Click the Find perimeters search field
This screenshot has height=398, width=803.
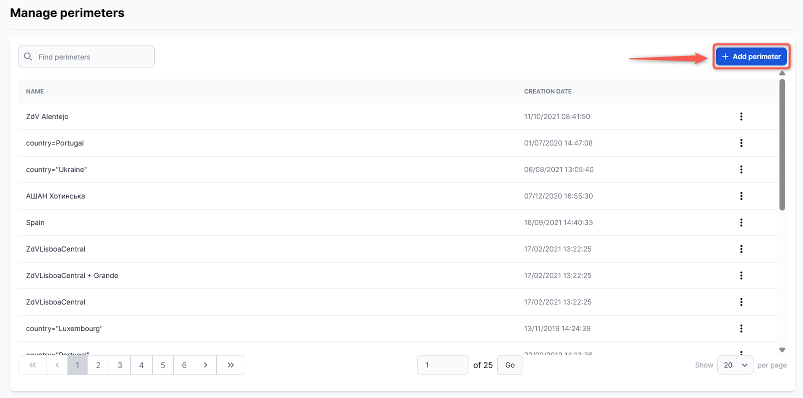(x=93, y=57)
